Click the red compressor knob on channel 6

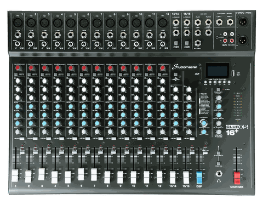84,68
